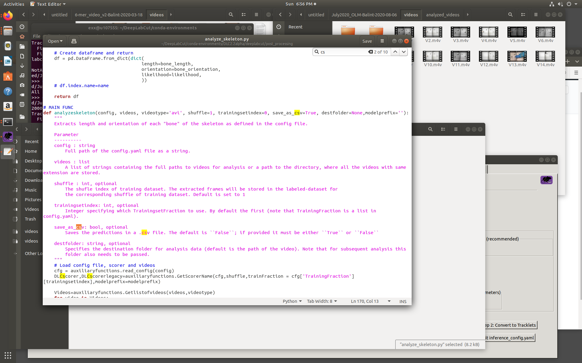Screen dimensions: 582x363
Task: Clear the 'cs' search text with the clear icon
Action: (370, 52)
